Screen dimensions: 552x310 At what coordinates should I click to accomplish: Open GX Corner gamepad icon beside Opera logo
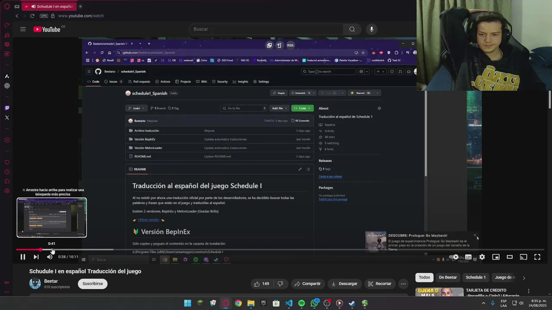pyautogui.click(x=17, y=6)
